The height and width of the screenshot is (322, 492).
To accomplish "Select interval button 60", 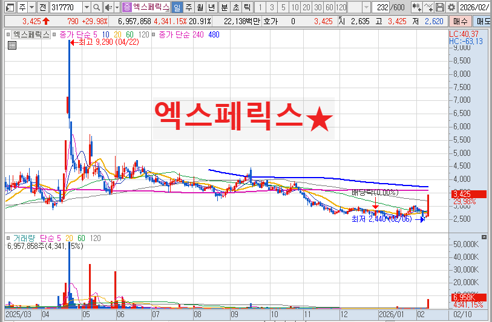I will tap(329, 7).
